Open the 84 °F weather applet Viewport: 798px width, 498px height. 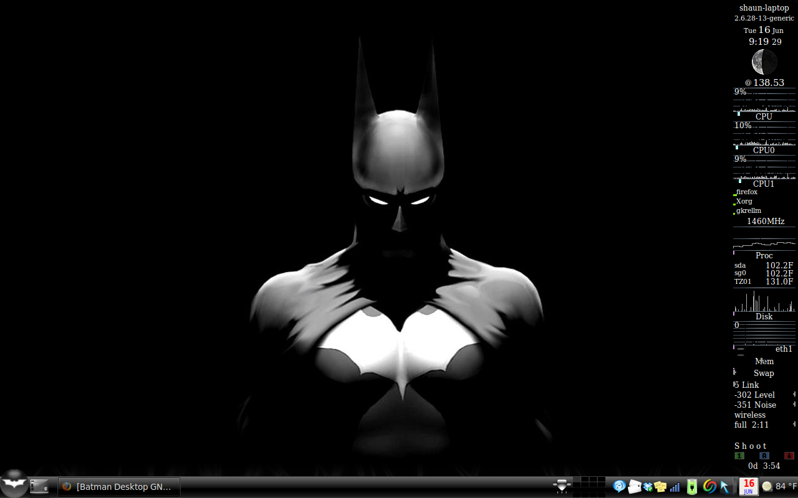[x=779, y=487]
